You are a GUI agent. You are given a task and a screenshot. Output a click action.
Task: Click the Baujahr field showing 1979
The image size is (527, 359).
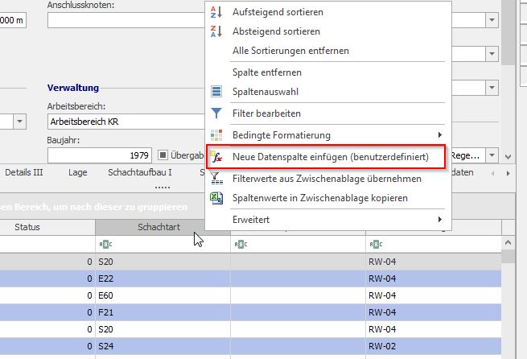click(101, 156)
